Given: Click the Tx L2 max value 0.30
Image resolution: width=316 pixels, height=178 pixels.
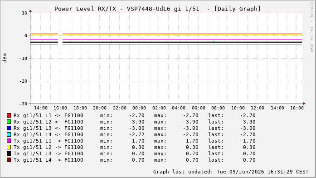Looking at the screenshot, I should (x=192, y=147).
